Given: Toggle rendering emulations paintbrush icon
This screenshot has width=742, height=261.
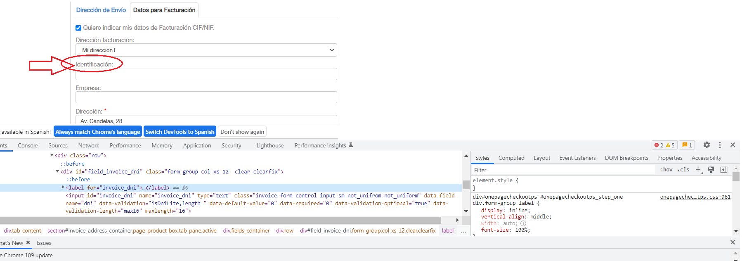Looking at the screenshot, I should click(x=711, y=170).
